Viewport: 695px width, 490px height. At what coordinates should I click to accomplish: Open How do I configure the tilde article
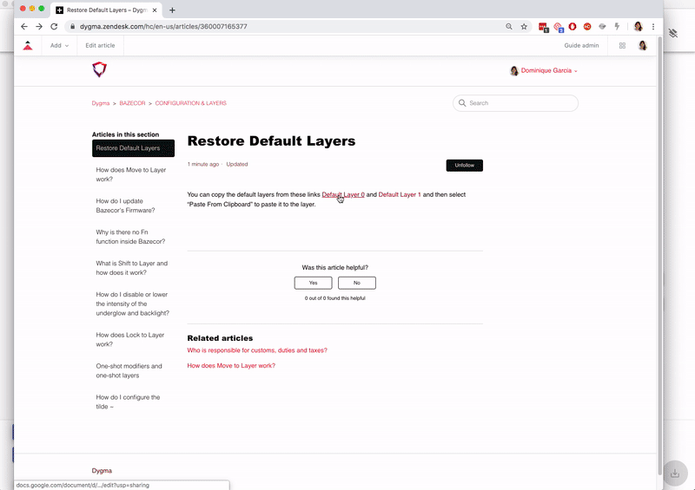(x=128, y=402)
